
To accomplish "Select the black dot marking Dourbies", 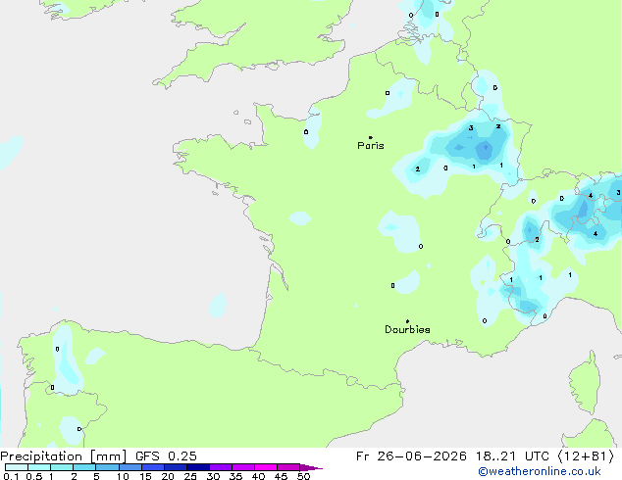I will pos(407,321).
